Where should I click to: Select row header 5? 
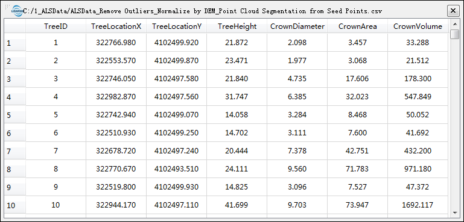point(15,115)
